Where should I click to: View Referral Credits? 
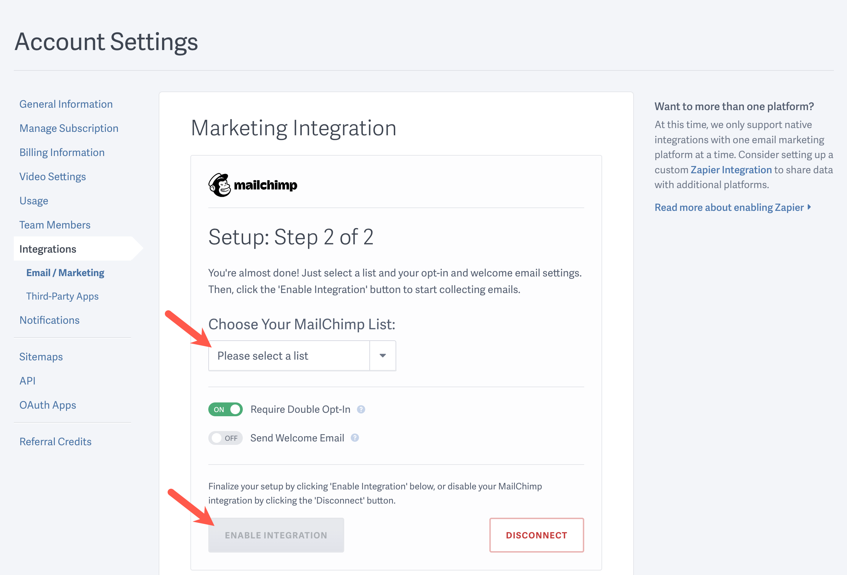point(56,441)
